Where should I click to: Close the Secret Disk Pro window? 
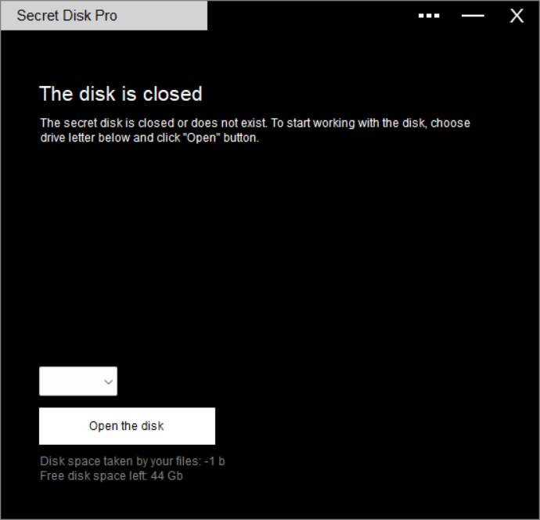click(517, 16)
